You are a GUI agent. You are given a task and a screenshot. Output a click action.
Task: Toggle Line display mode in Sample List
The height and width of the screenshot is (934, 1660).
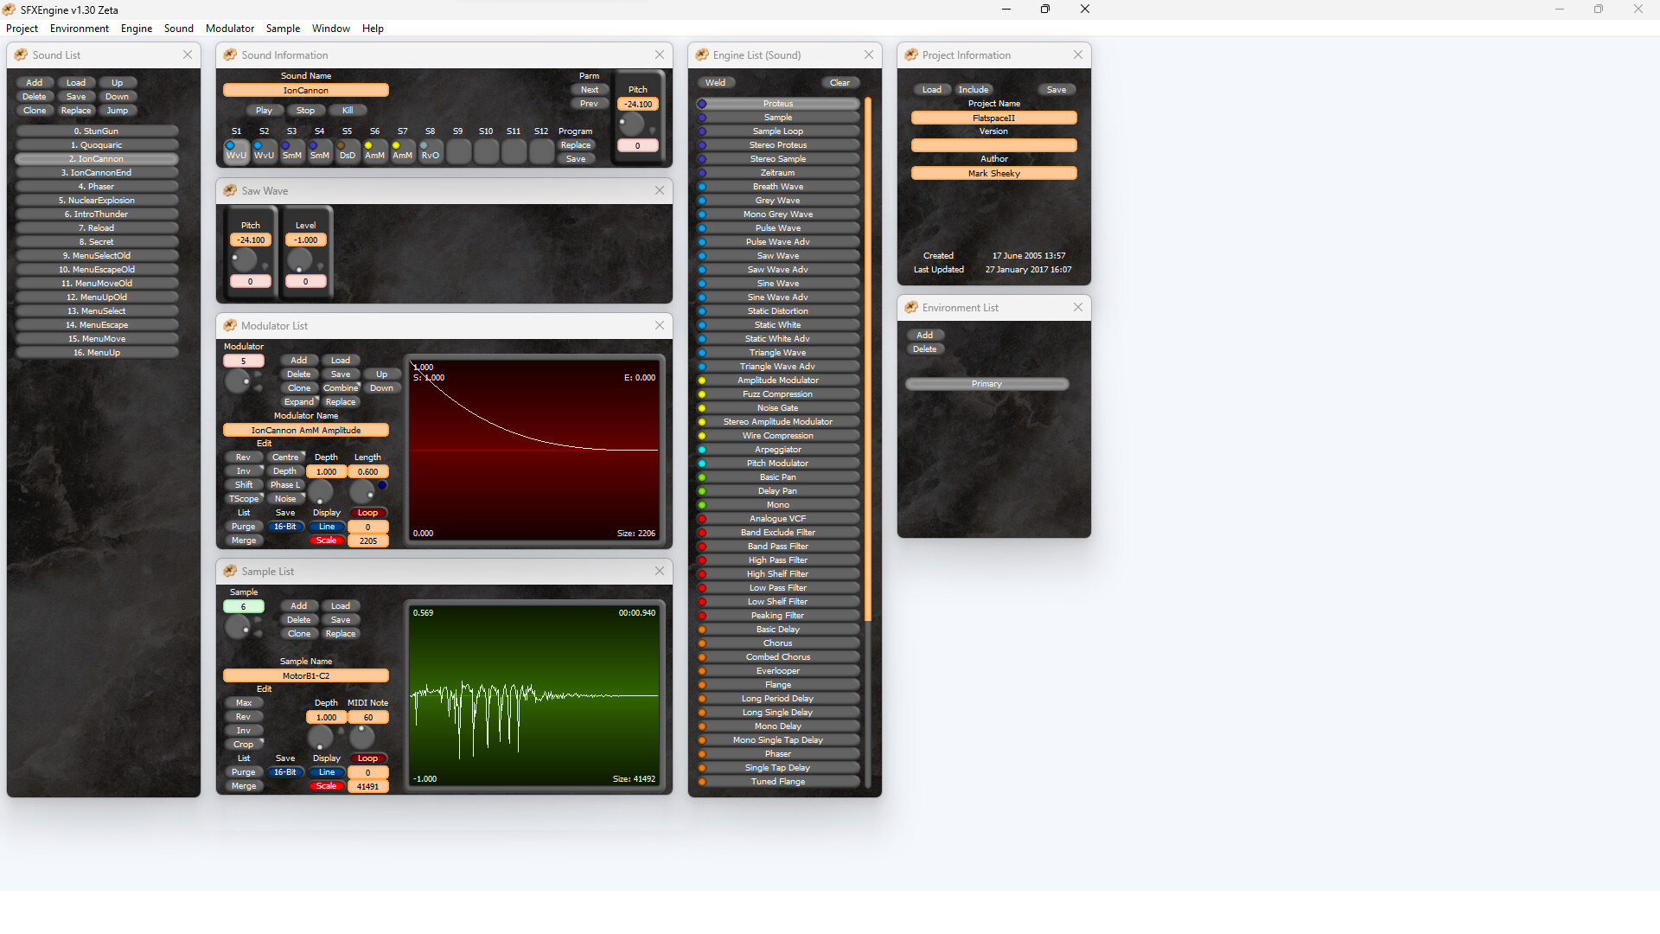tap(326, 771)
